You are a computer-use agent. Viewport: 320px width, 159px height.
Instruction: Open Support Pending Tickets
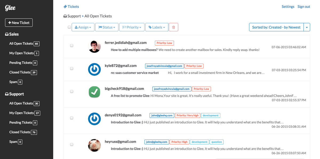click(x=21, y=123)
